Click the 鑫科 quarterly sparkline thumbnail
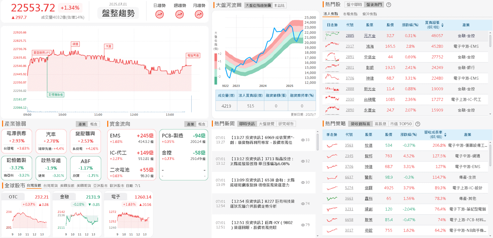493x238 pixels. click(332, 198)
